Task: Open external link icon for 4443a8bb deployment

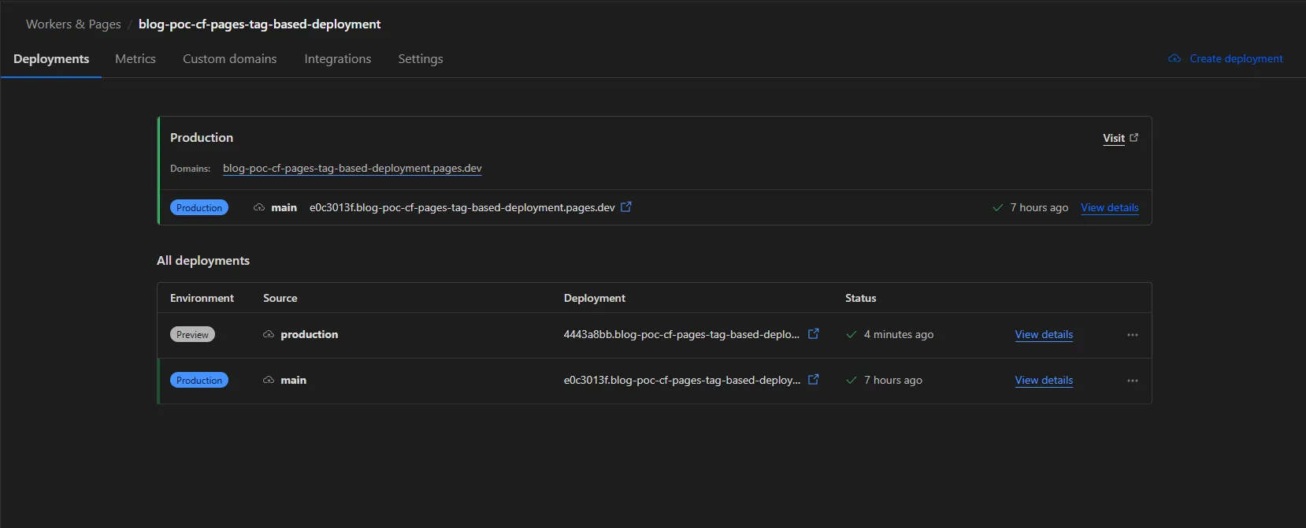Action: [814, 334]
